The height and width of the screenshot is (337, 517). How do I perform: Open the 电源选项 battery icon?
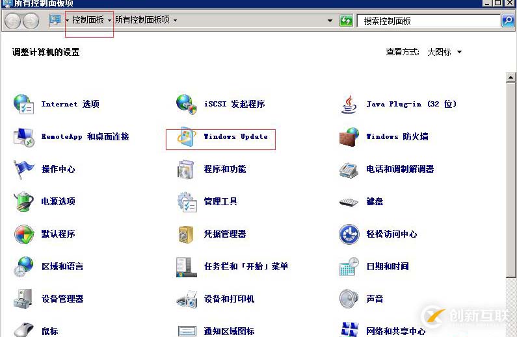[x=23, y=201]
